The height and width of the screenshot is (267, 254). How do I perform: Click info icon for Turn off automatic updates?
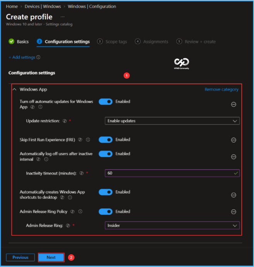coord(40,107)
